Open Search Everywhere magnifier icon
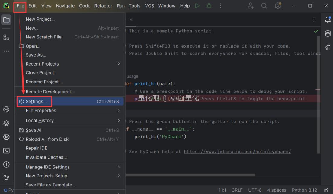Image resolution: width=333 pixels, height=194 pixels. pos(264,6)
